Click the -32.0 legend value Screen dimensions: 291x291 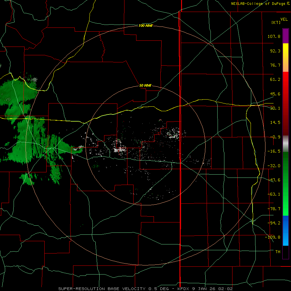pyautogui.click(x=274, y=166)
